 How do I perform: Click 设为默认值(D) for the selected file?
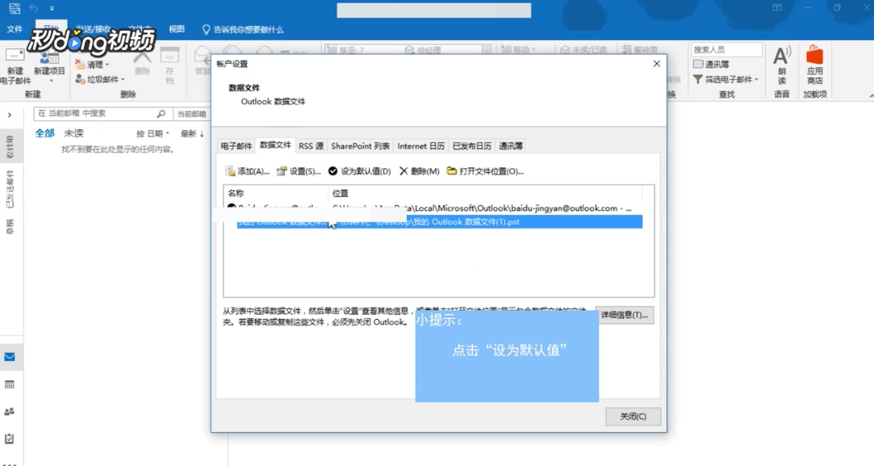359,171
